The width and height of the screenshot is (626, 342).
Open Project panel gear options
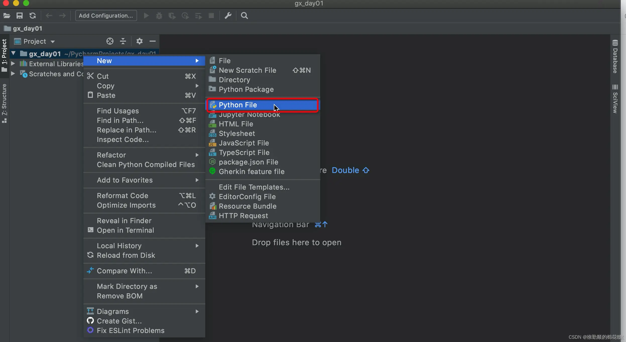click(x=139, y=41)
